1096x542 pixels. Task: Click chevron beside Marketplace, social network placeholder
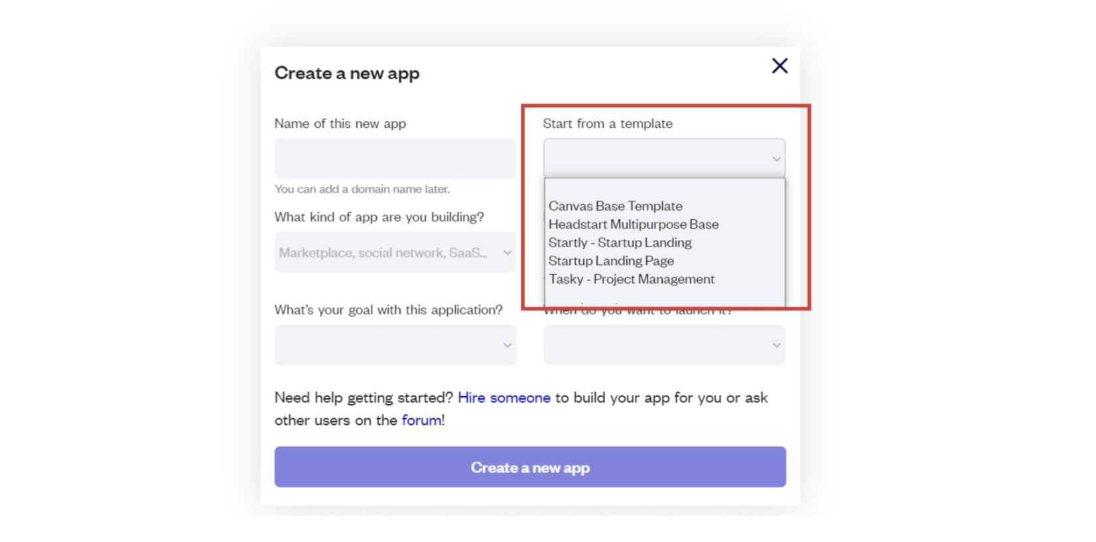507,252
